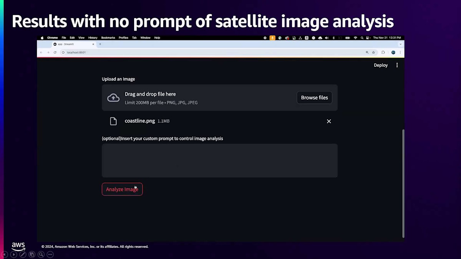The height and width of the screenshot is (259, 461).
Task: Open the Chrome application menu
Action: click(52, 38)
